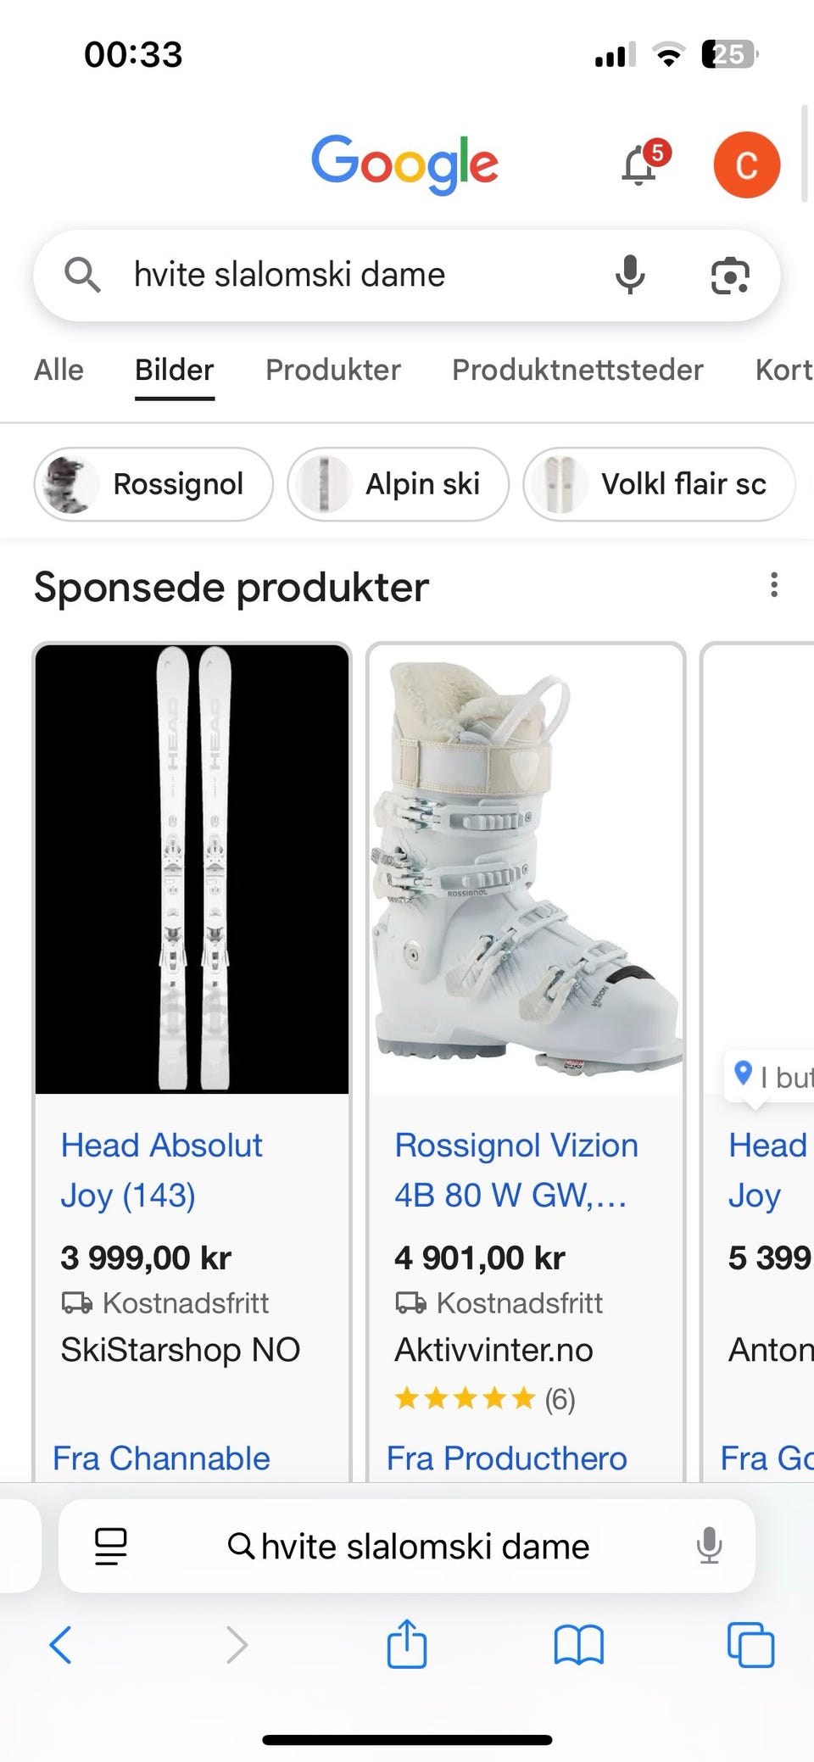The width and height of the screenshot is (814, 1762).
Task: Tap the Safari address bar search field
Action: (x=407, y=1546)
